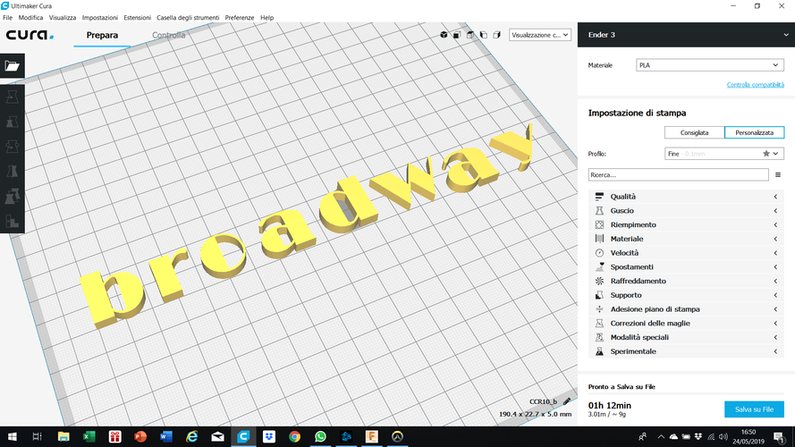
Task: Open the Preferenze menu
Action: (240, 17)
